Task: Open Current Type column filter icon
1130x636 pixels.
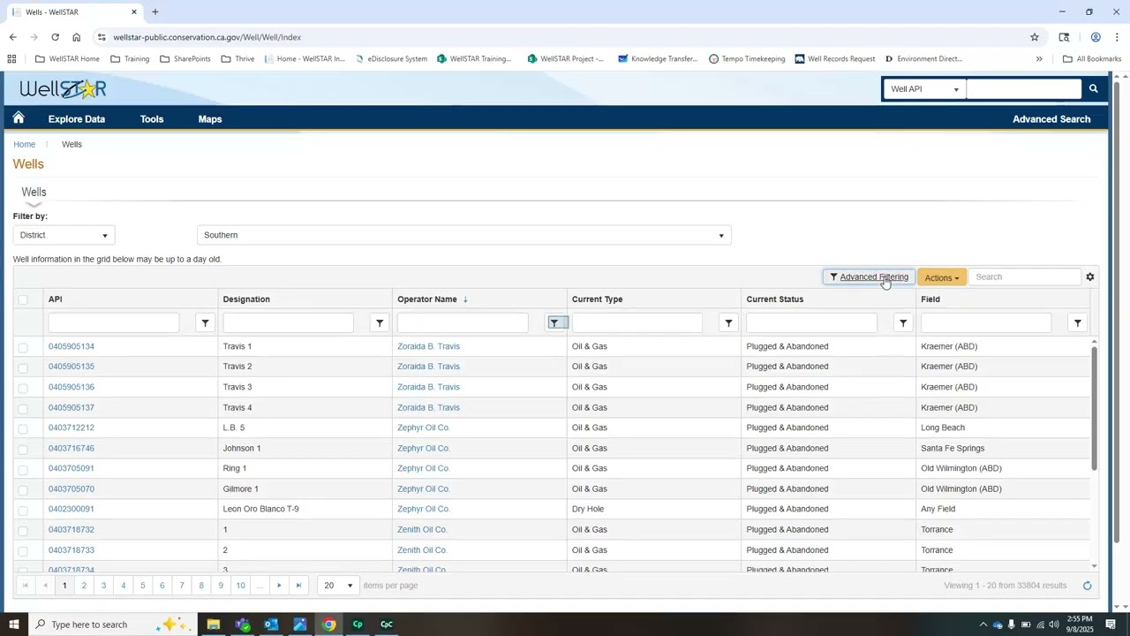Action: point(728,323)
